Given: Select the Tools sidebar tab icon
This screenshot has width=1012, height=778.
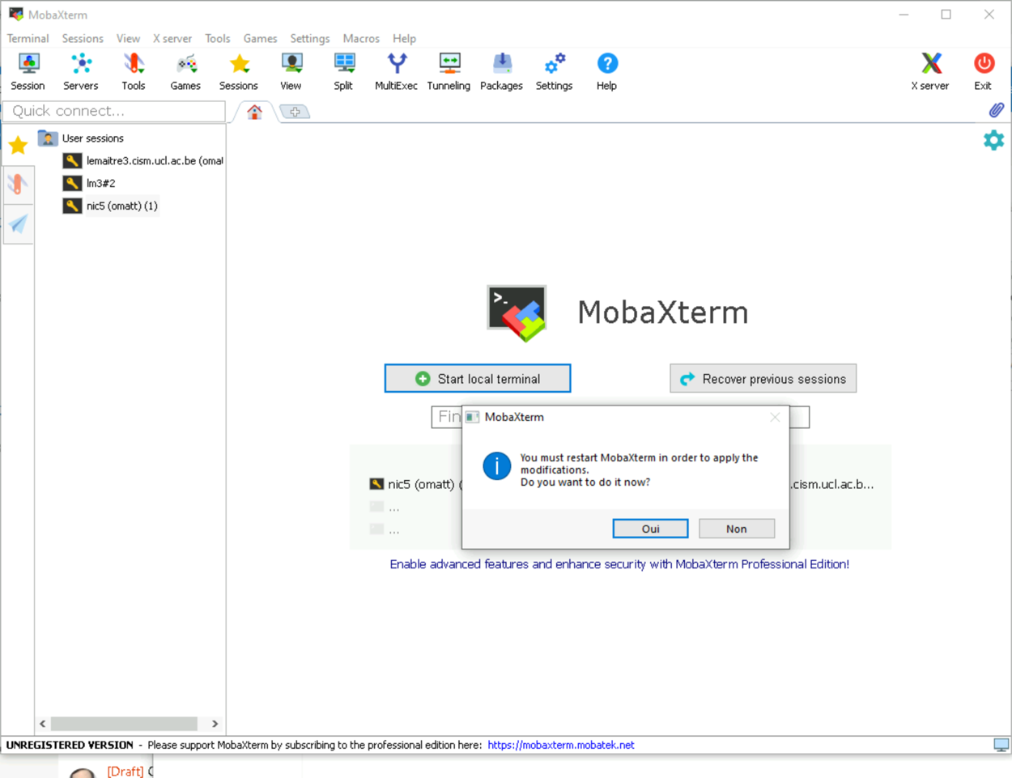Looking at the screenshot, I should [18, 185].
